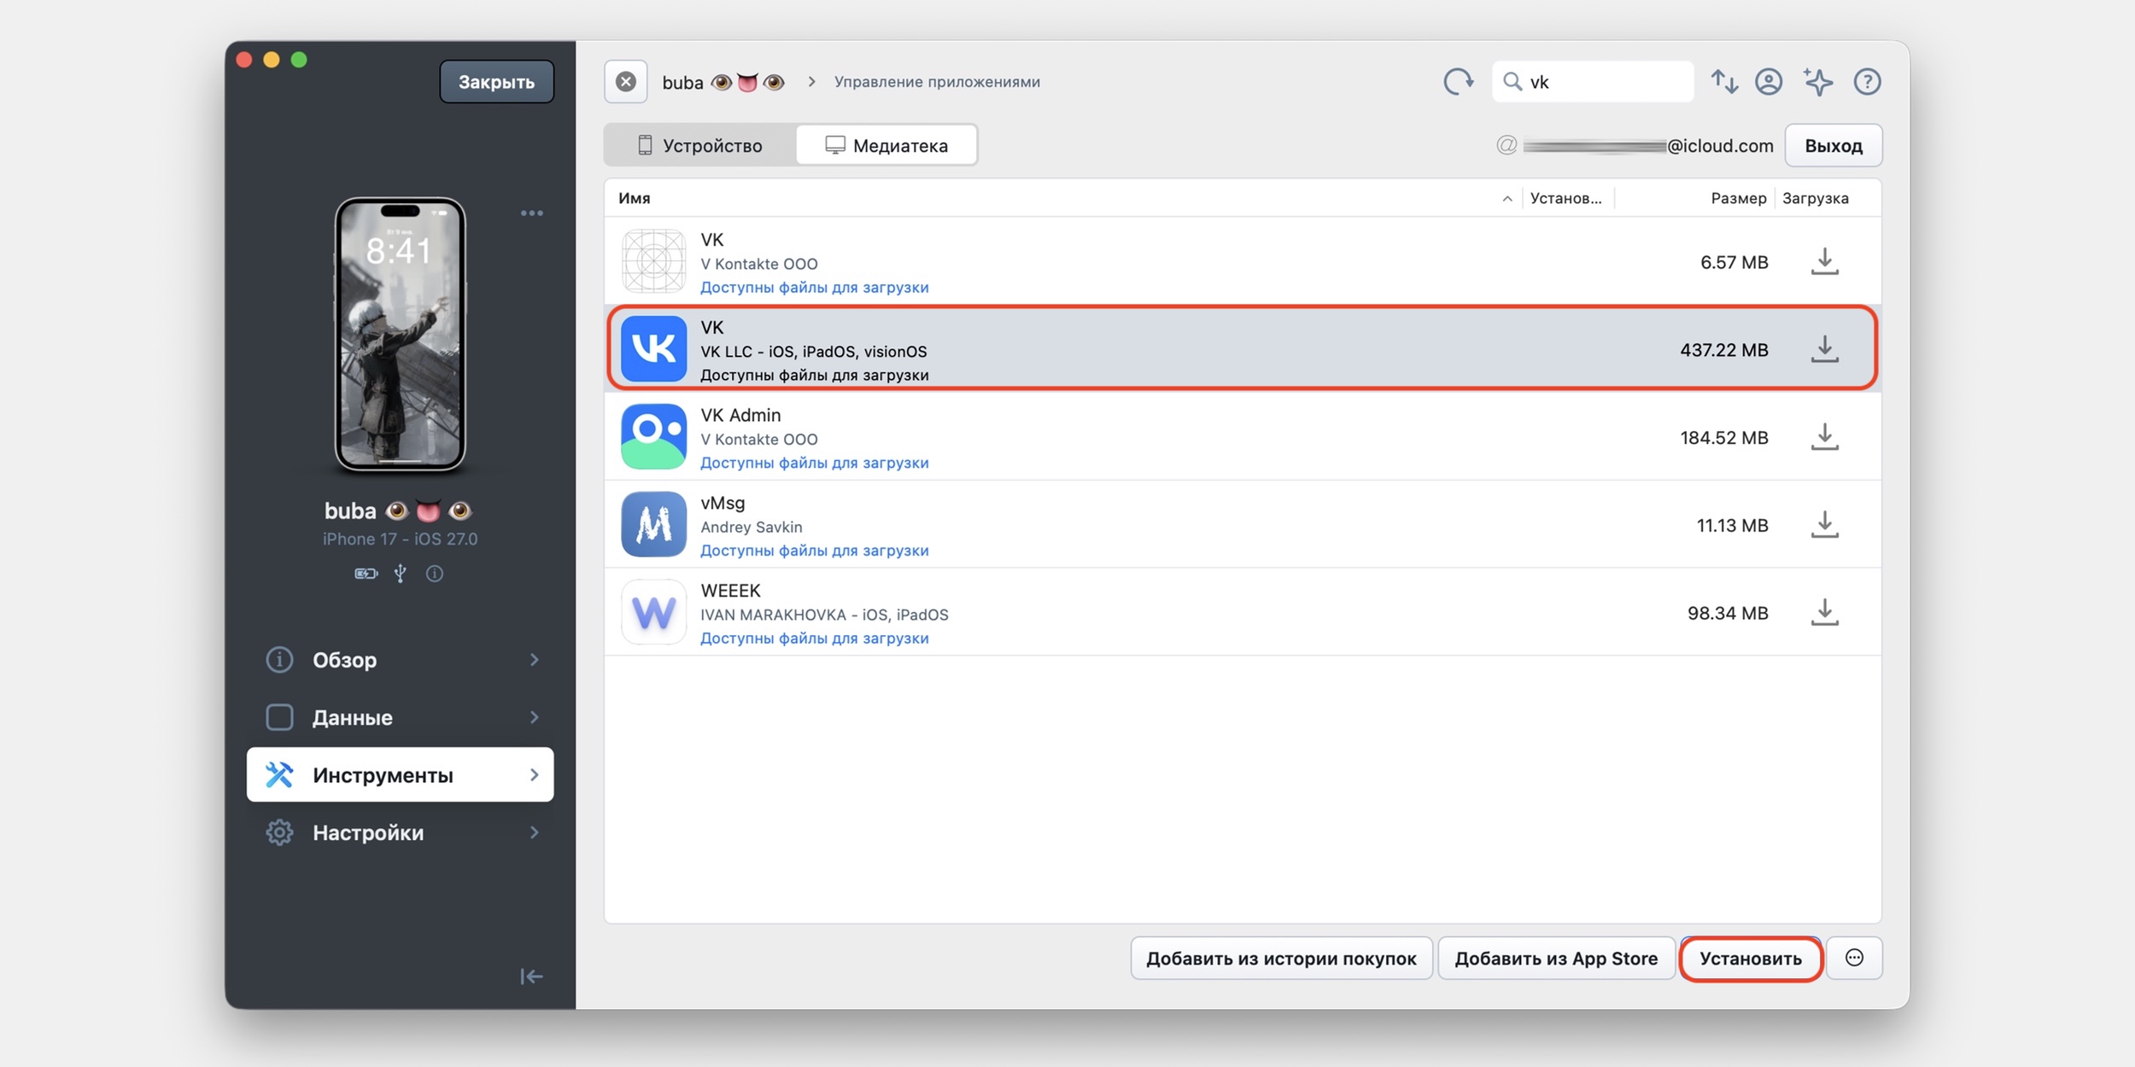Switch to the Устройство tab
The image size is (2135, 1067).
point(700,145)
